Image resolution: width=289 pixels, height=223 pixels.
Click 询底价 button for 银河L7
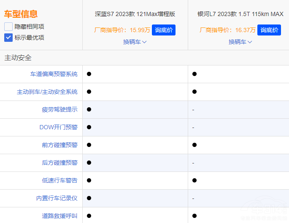tap(269, 30)
